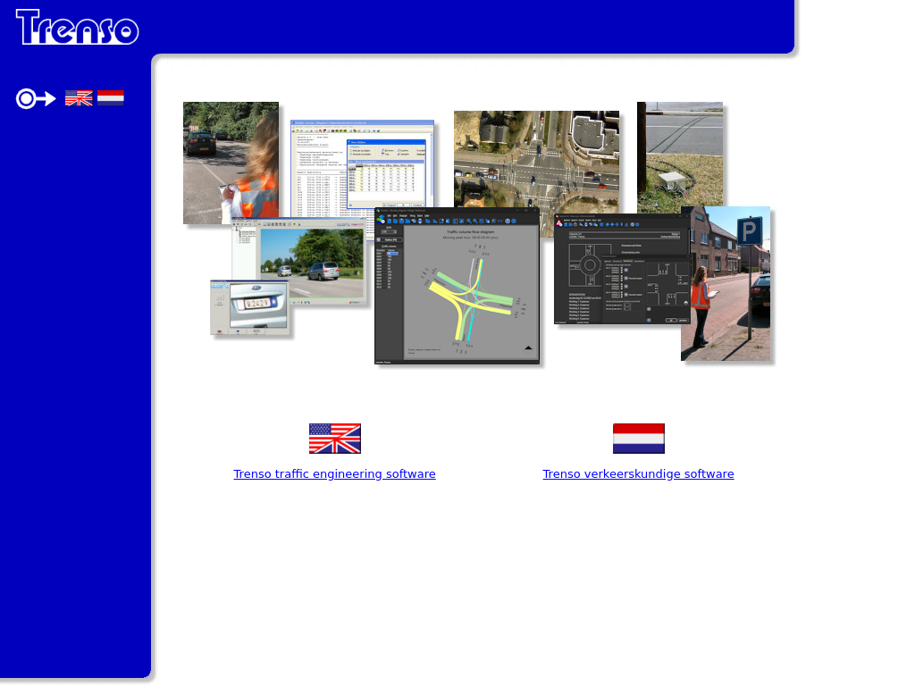Click the large Netherlands flag
The height and width of the screenshot is (686, 915).
coord(638,439)
